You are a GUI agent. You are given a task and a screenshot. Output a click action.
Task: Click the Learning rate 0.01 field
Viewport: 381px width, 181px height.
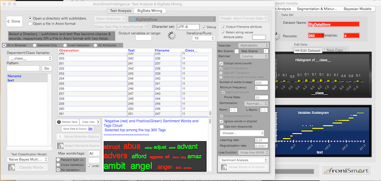pos(262,140)
